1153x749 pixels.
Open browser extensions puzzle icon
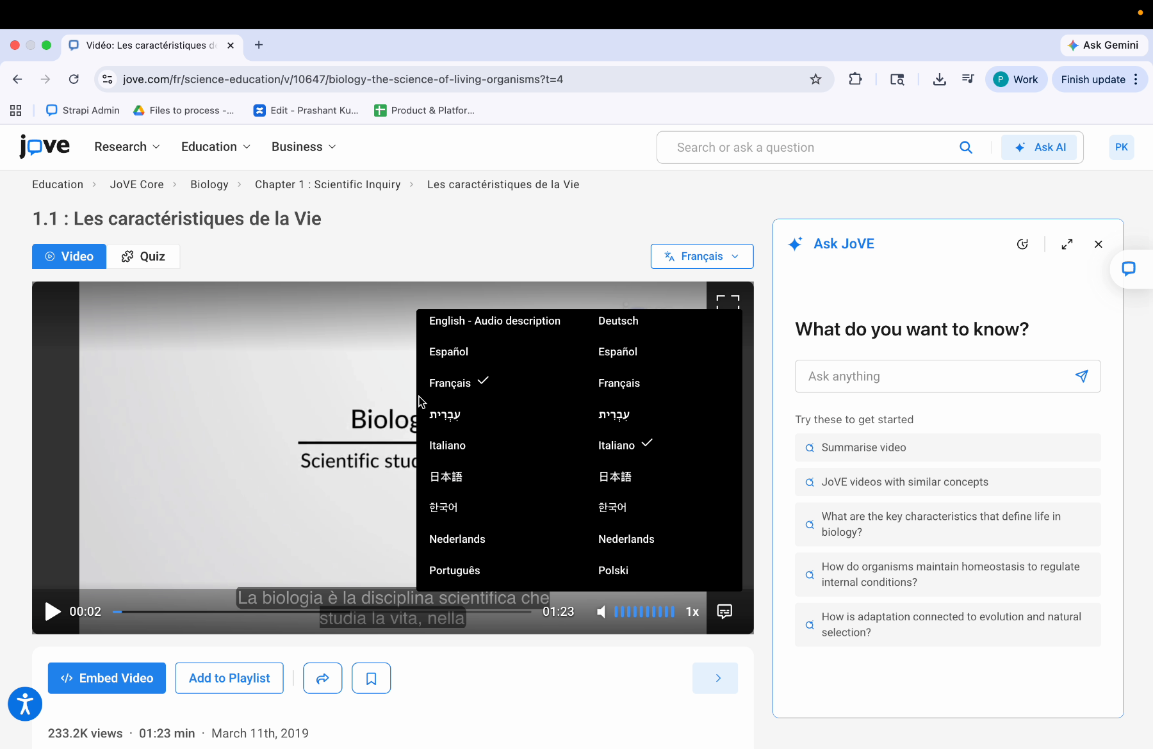click(855, 79)
